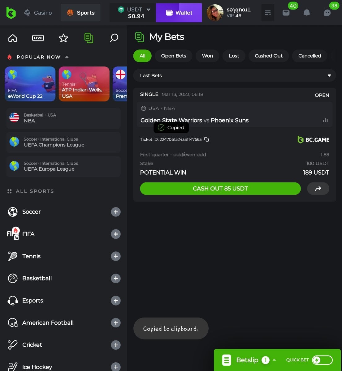Open the mail inbox icon
342x371 pixels.
tap(286, 13)
